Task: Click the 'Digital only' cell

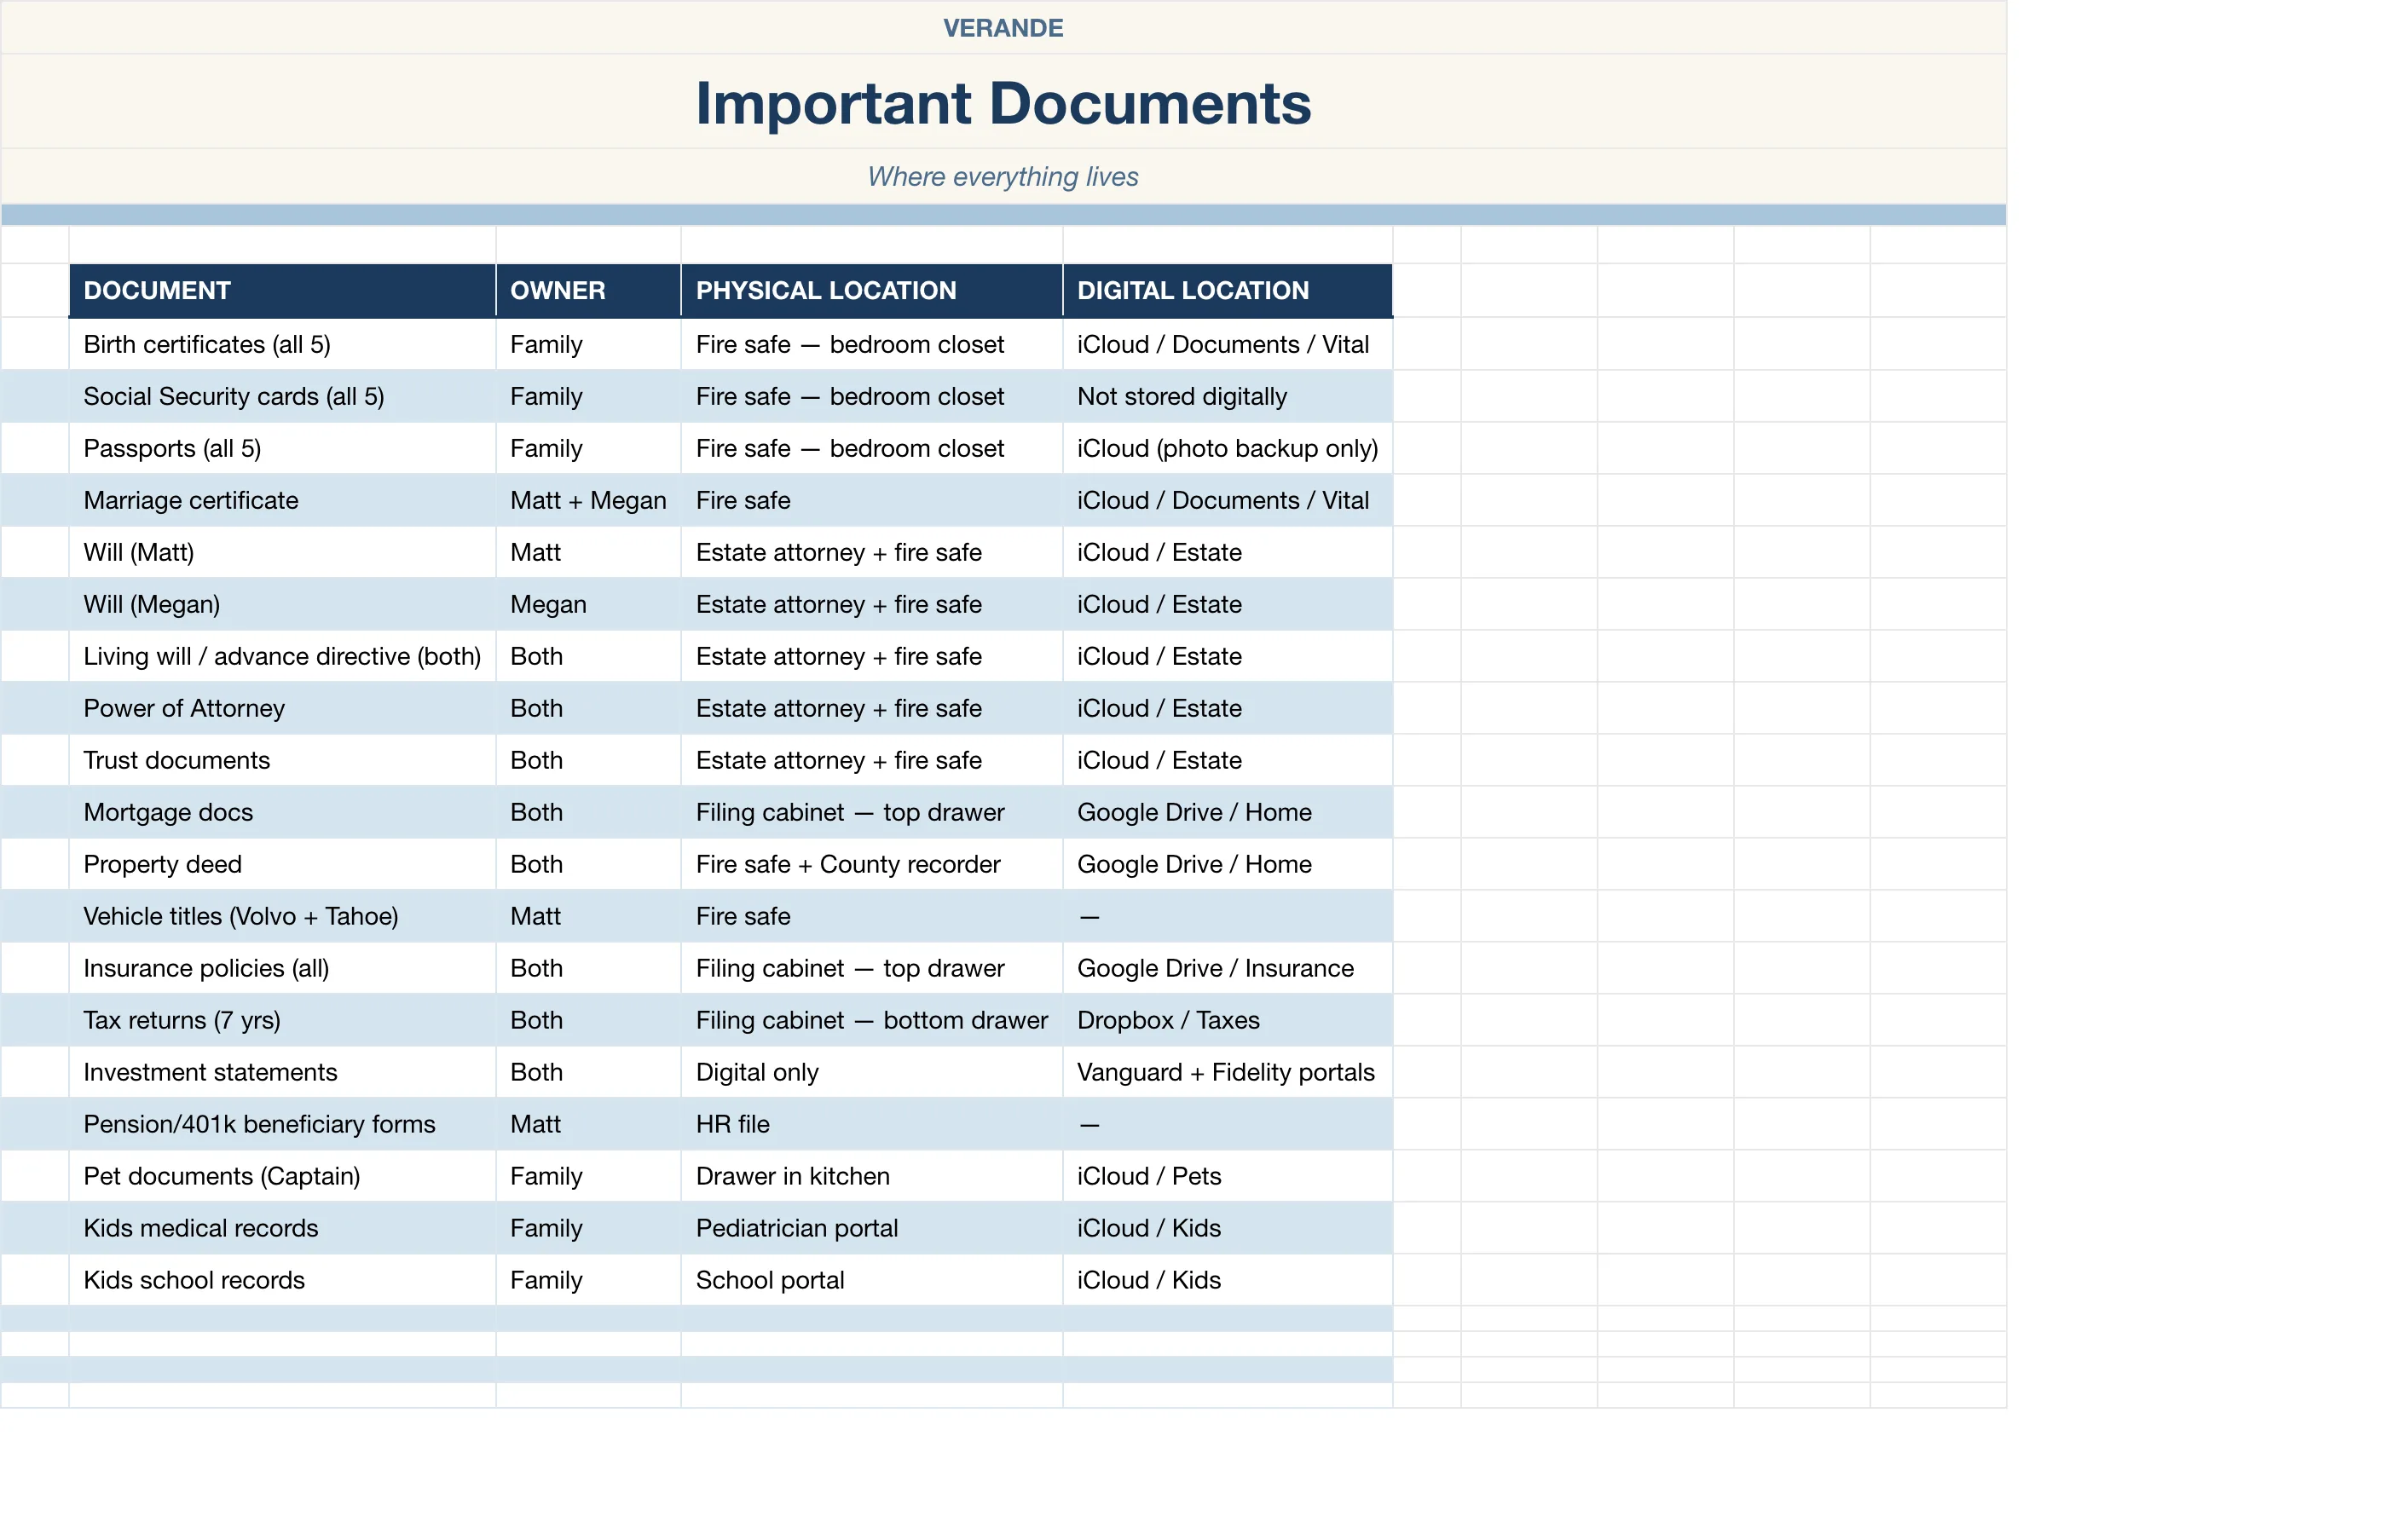Action: pyautogui.click(x=872, y=1072)
